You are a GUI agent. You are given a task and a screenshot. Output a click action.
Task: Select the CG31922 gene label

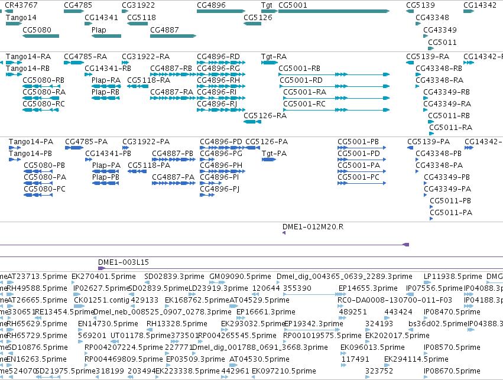tap(138, 5)
